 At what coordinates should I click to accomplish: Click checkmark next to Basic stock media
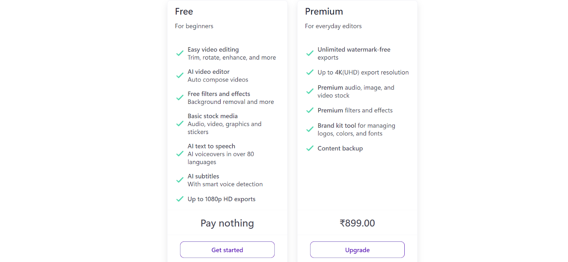[x=180, y=124]
